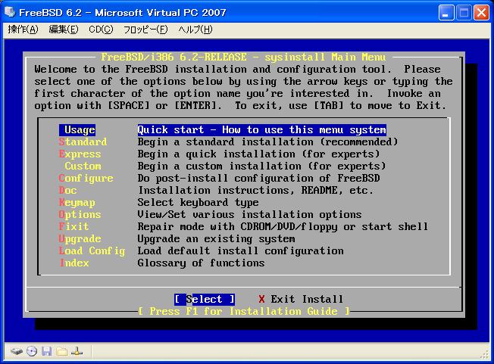Select the Express installation option
This screenshot has height=364, width=494.
pos(80,154)
